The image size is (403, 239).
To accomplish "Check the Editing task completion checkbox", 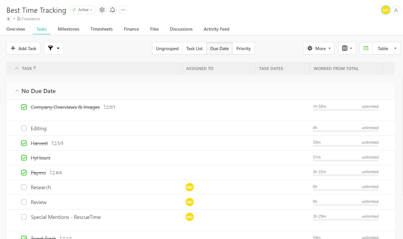I will click(x=24, y=128).
